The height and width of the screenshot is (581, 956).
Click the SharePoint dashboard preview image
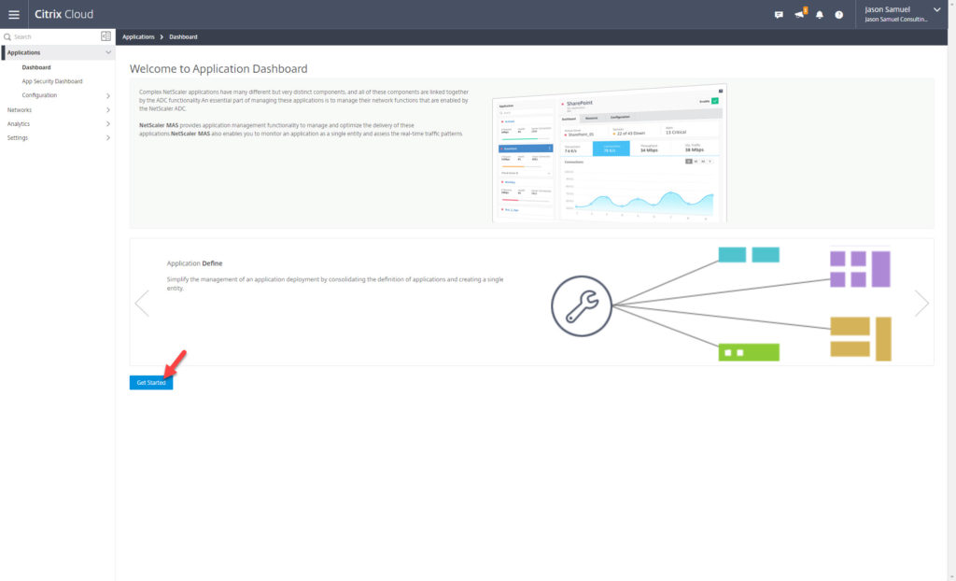pyautogui.click(x=609, y=154)
